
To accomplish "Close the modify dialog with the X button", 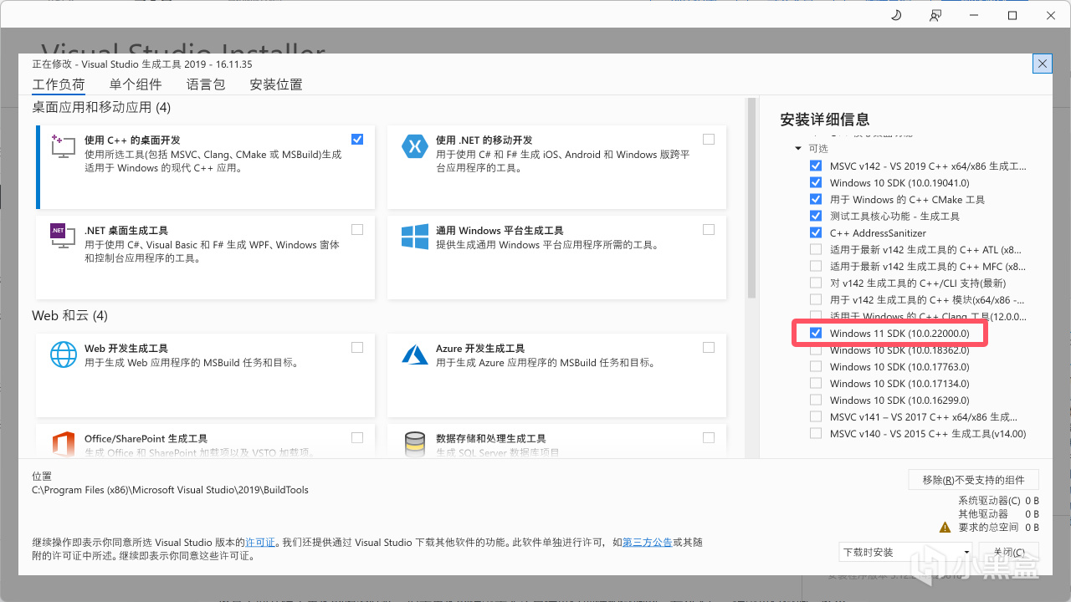I will pyautogui.click(x=1043, y=64).
